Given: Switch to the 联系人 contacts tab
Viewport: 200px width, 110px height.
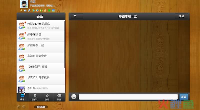Looking at the screenshot, I should (35, 97).
